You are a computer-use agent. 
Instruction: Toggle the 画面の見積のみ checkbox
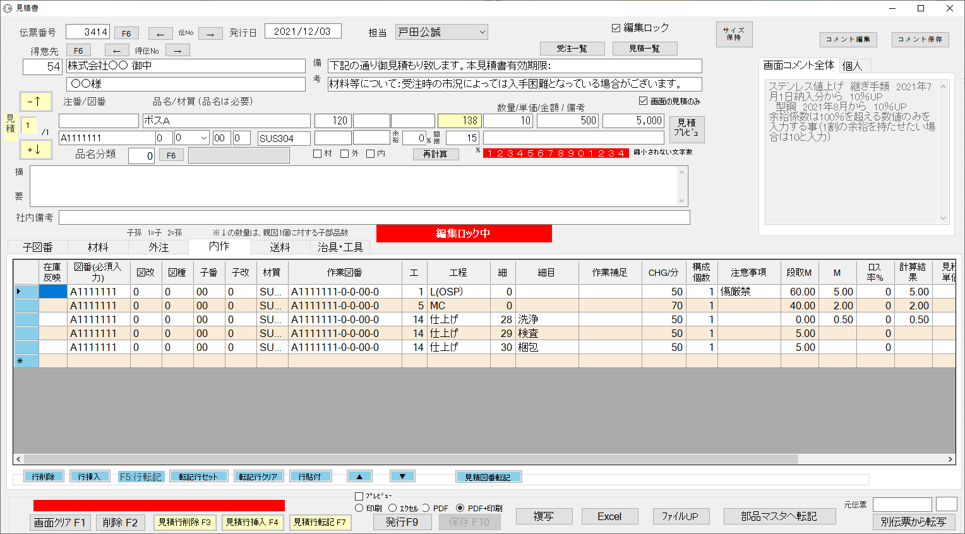(643, 101)
